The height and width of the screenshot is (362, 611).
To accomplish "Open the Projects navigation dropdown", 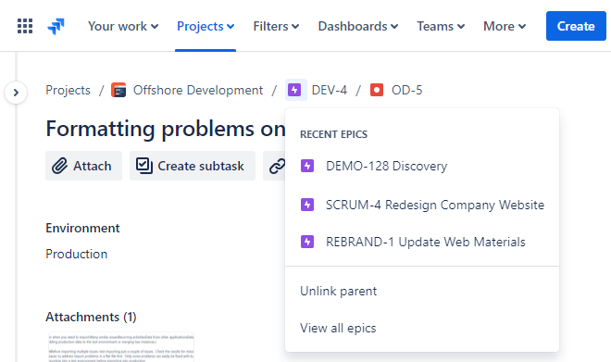I will [x=206, y=26].
